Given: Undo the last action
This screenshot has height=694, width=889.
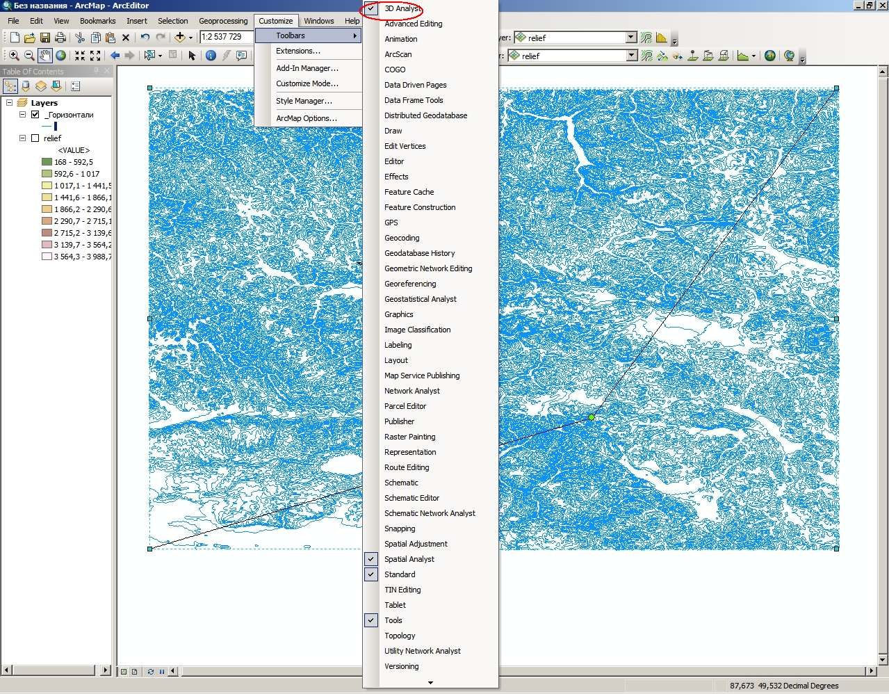Looking at the screenshot, I should click(x=145, y=38).
